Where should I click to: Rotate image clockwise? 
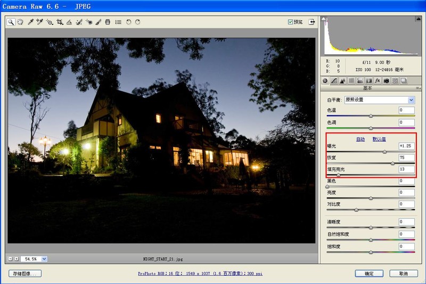(138, 22)
